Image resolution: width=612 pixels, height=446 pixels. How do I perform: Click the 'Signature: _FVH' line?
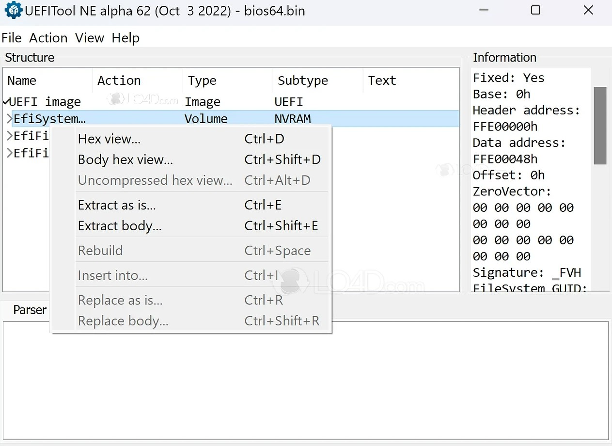(x=527, y=272)
